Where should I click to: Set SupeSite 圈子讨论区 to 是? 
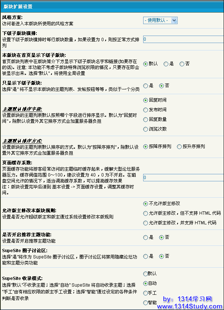[146, 256]
